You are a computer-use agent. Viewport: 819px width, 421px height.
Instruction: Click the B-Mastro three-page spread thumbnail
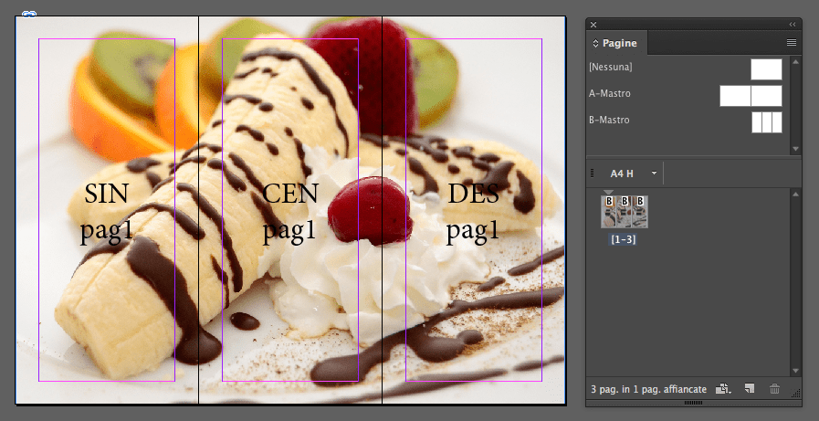[x=767, y=122]
